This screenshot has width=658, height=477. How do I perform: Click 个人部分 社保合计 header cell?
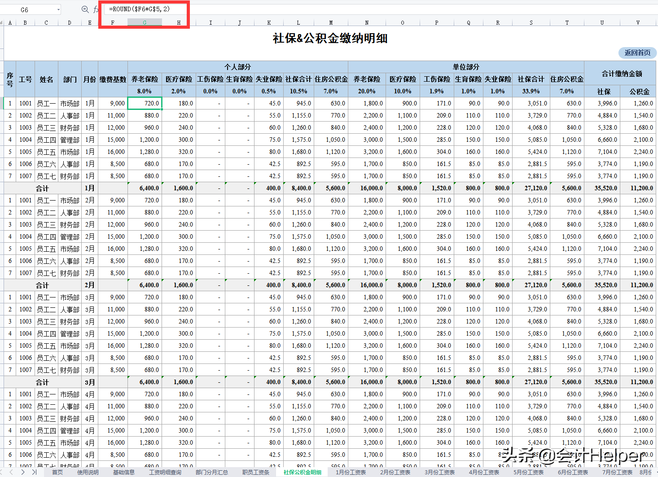[x=298, y=79]
